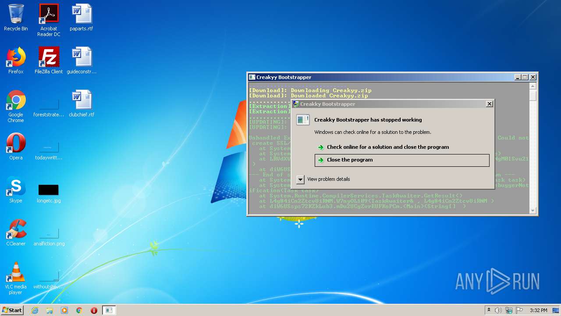Image resolution: width=561 pixels, height=316 pixels.
Task: Click the volume speaker tray icon
Action: pyautogui.click(x=498, y=310)
